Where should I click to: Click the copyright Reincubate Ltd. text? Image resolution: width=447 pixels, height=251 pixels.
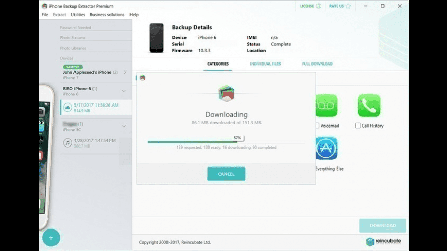pos(175,242)
